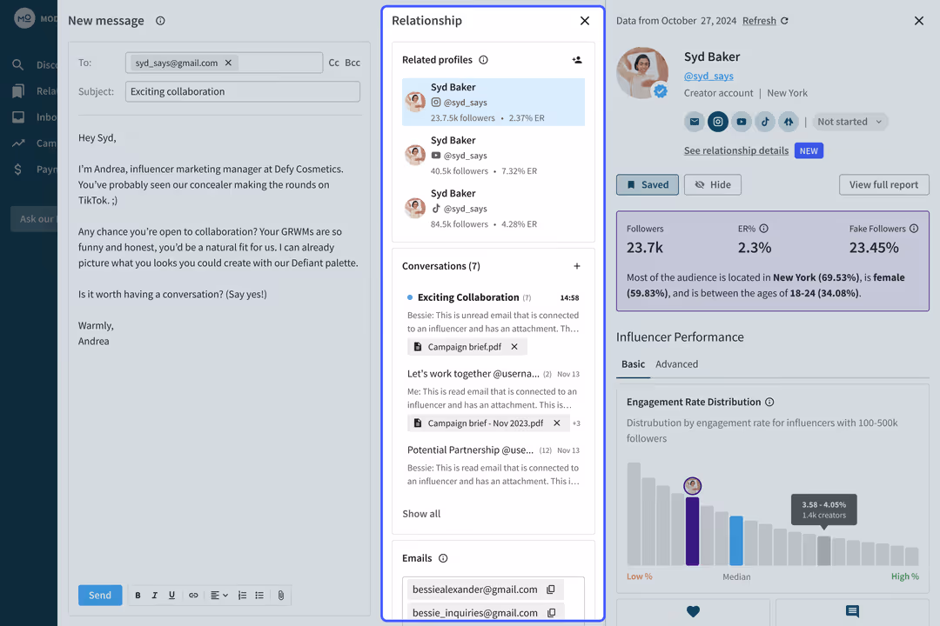
Task: Switch to the Advanced performance tab
Action: [x=677, y=364]
